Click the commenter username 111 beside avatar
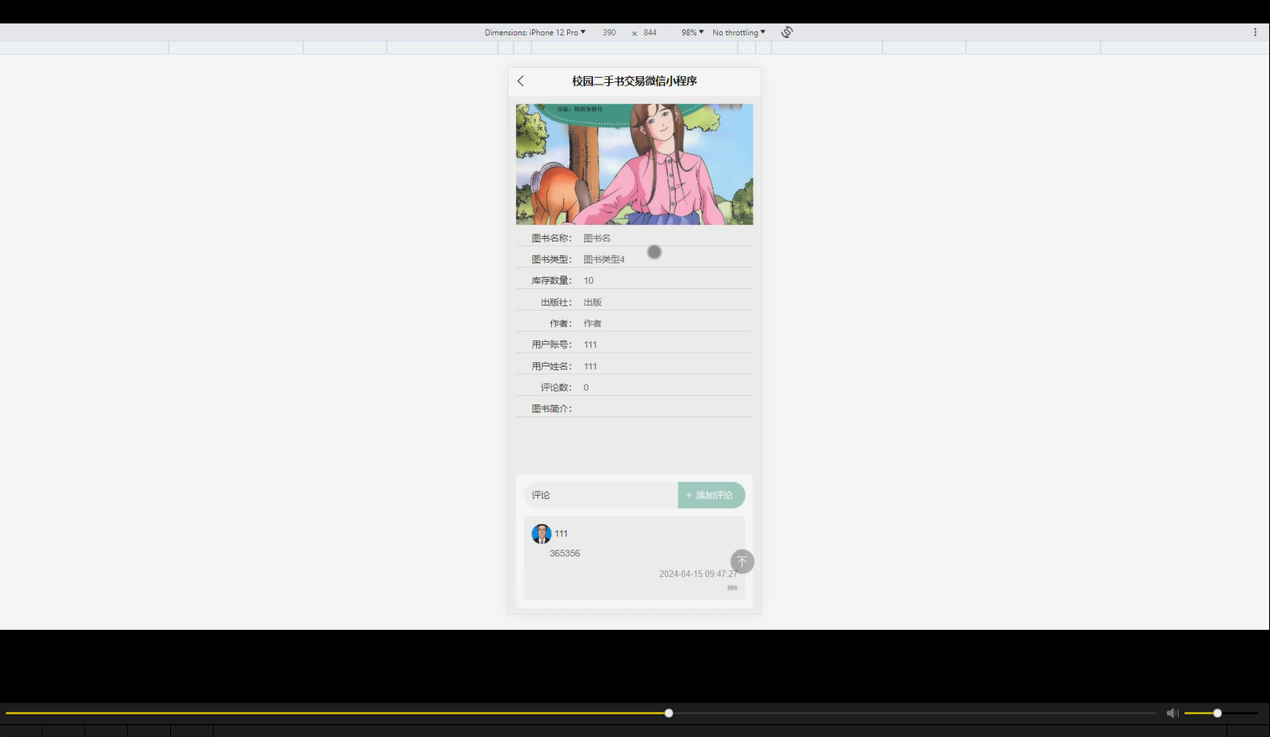 pyautogui.click(x=561, y=533)
